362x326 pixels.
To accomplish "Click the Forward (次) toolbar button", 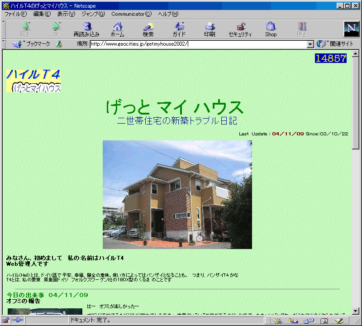I will point(56,29).
